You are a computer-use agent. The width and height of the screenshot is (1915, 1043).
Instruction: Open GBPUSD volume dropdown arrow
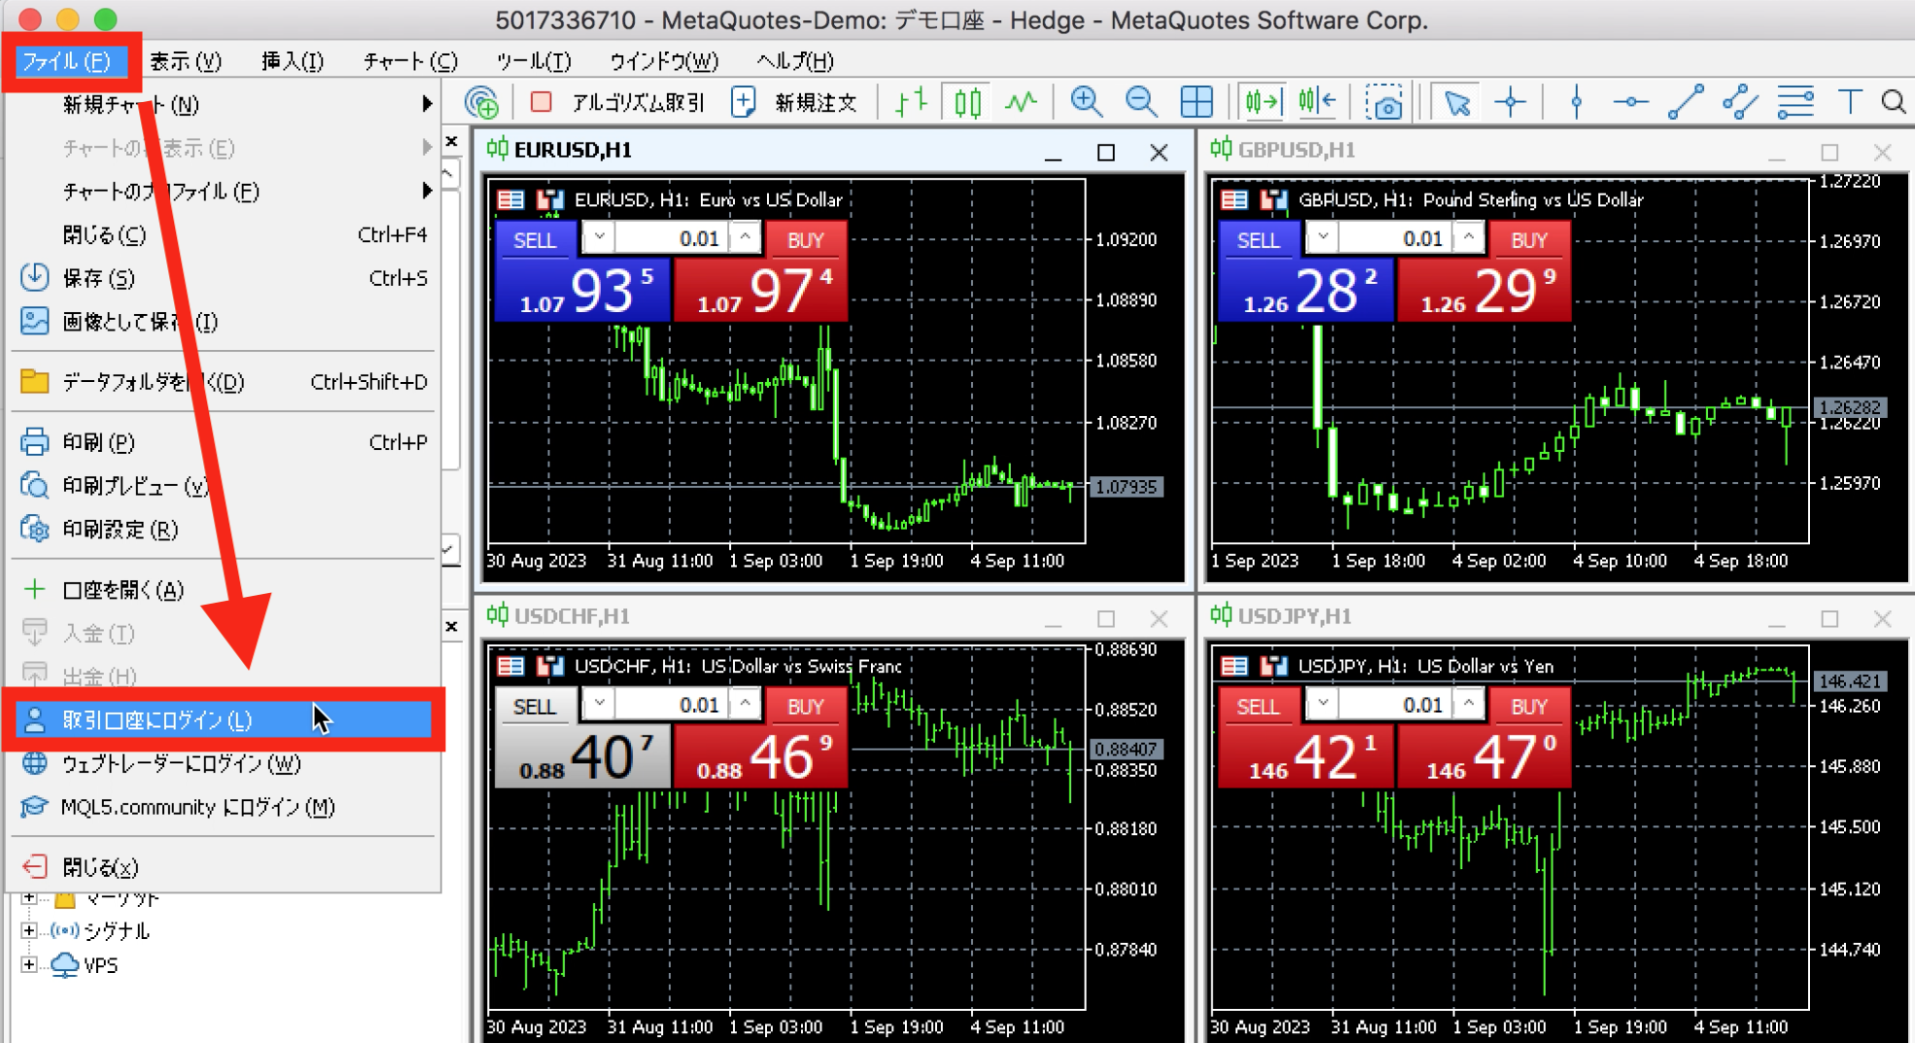tap(1323, 237)
